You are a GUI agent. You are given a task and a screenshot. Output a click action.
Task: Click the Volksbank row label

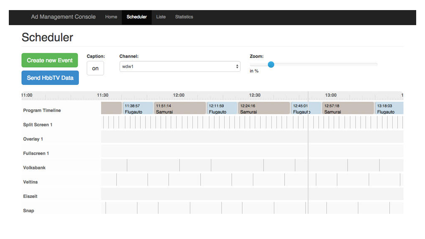pos(34,168)
